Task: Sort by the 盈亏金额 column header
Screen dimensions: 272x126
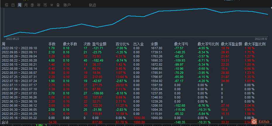Action: [x=99, y=44]
